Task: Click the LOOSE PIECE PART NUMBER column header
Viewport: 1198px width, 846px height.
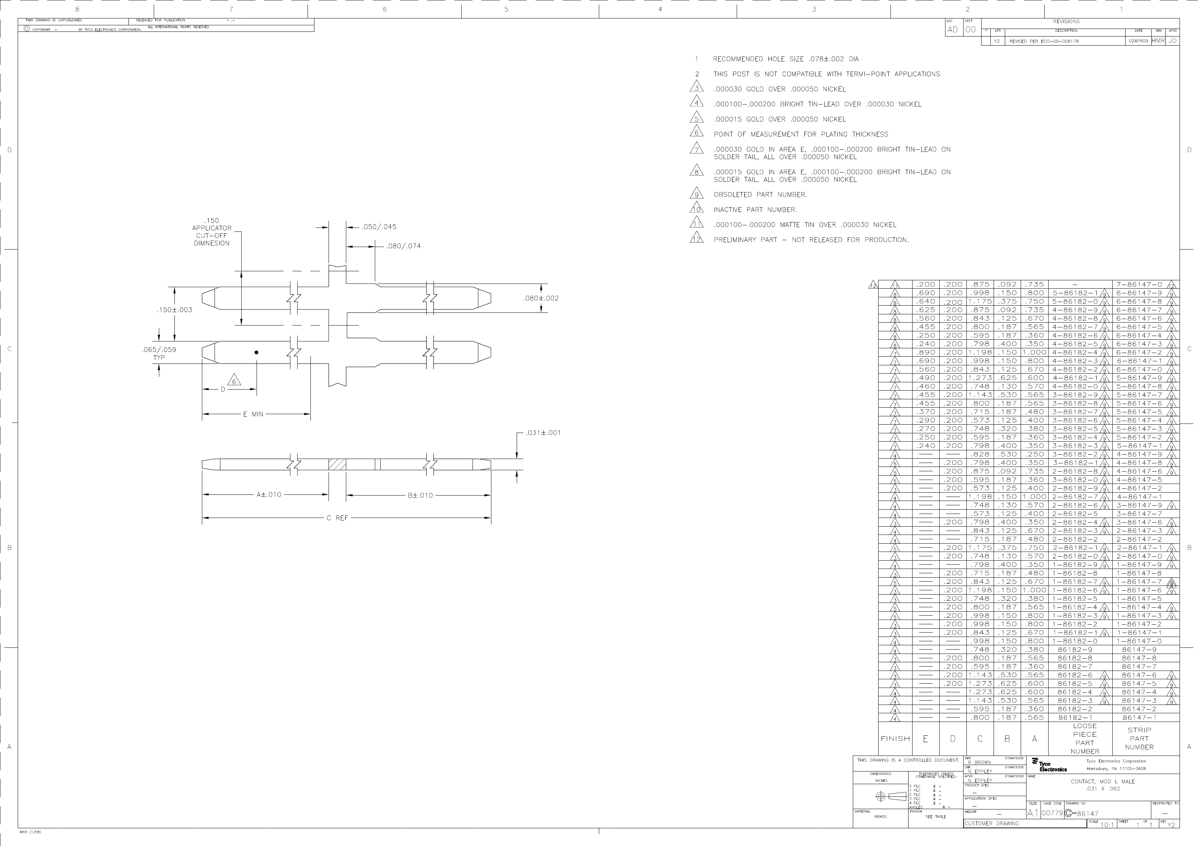Action: coord(1085,739)
